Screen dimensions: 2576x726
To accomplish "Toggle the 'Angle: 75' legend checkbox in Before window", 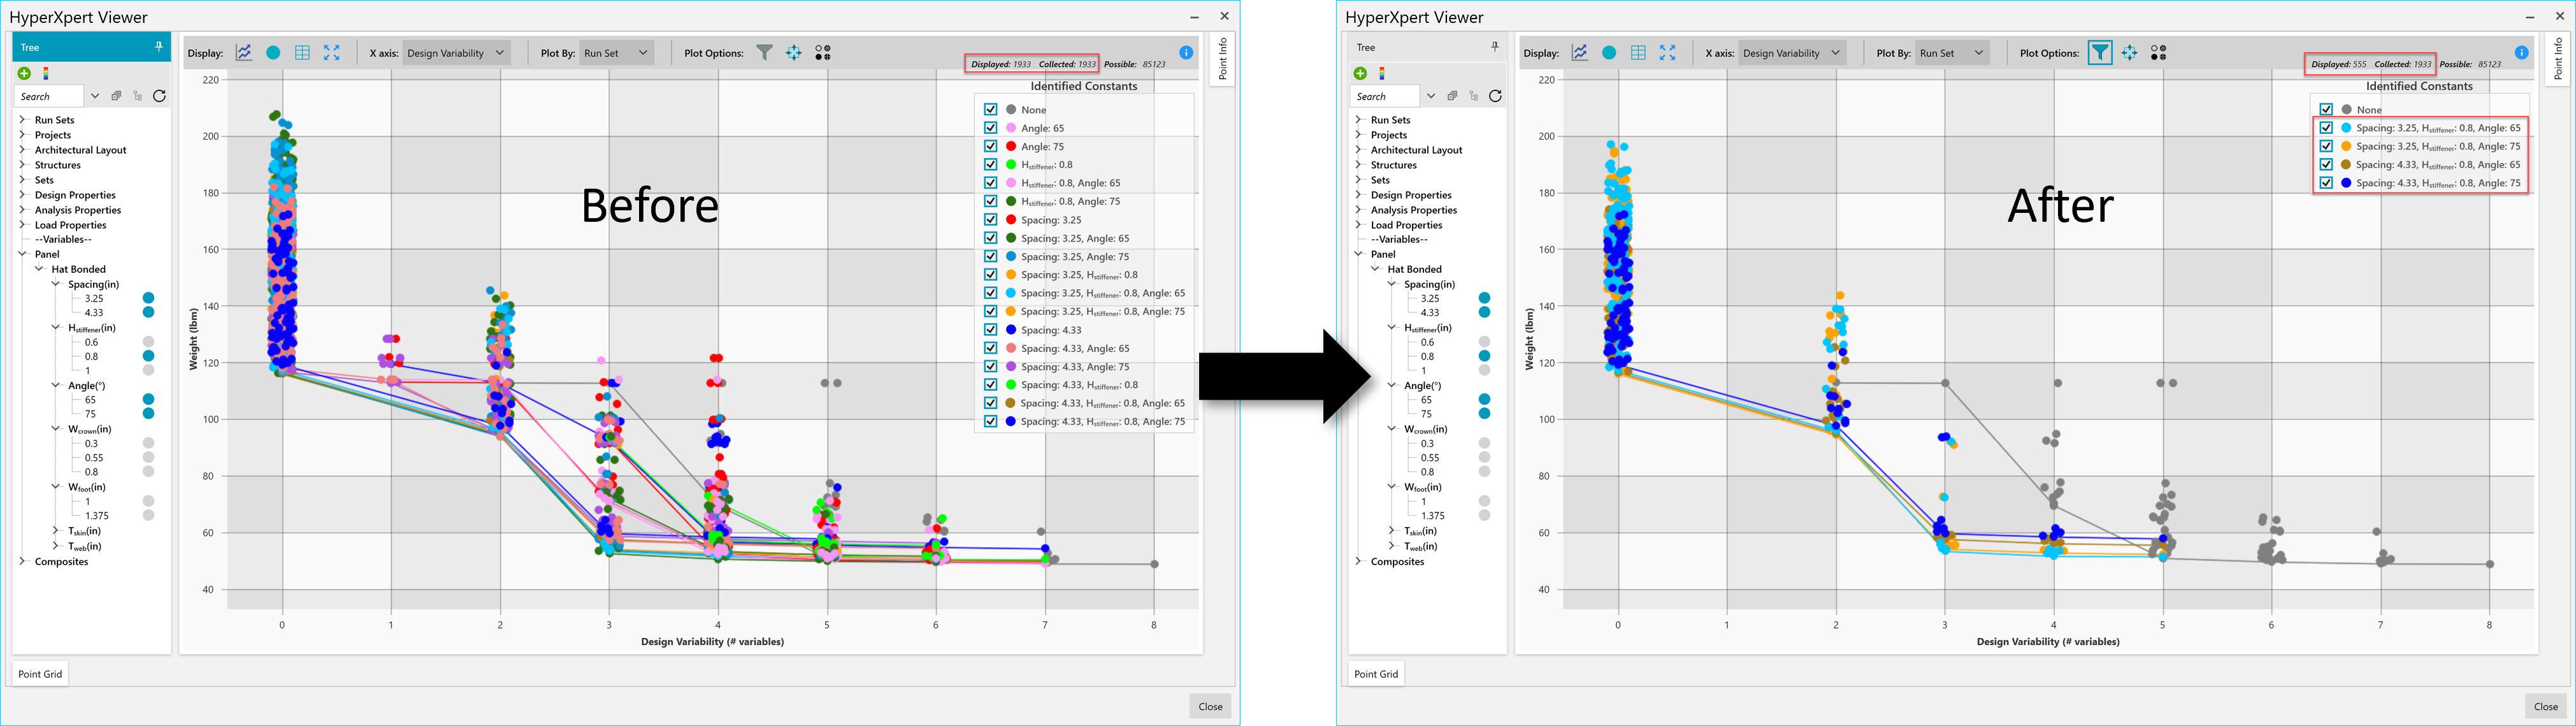I will pyautogui.click(x=990, y=146).
